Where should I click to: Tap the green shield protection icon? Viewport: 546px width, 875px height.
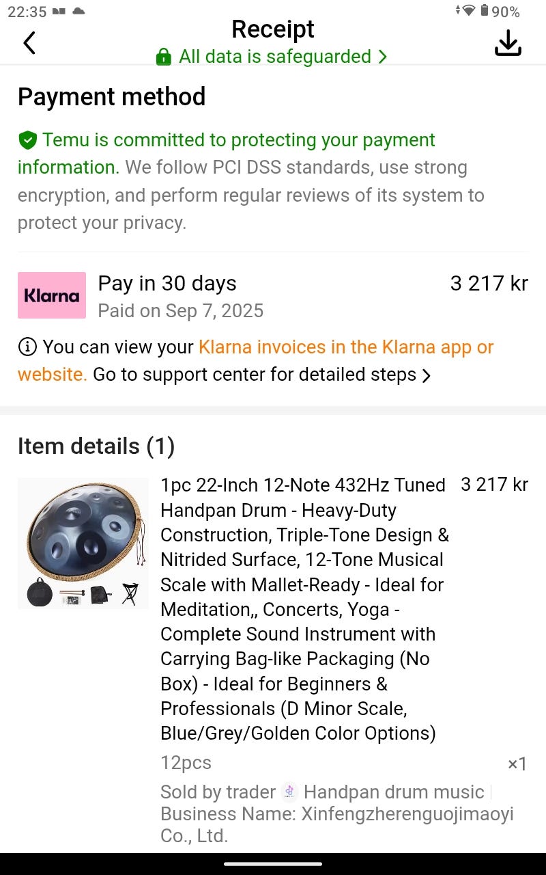[x=27, y=141]
